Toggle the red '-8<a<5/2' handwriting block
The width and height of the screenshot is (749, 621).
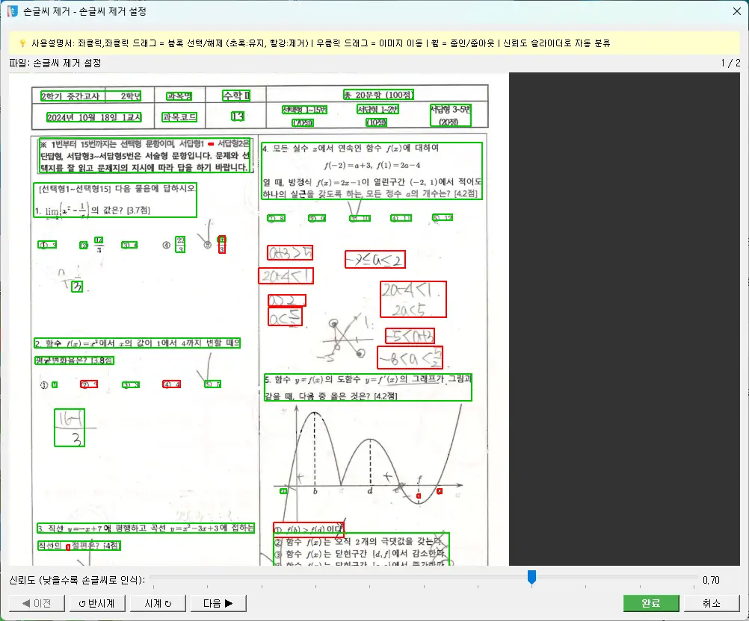[410, 358]
